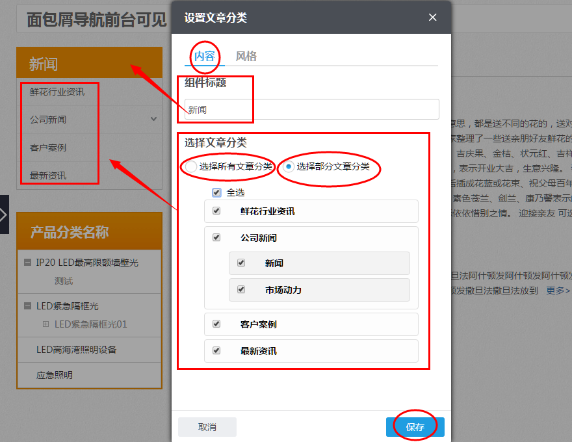Close the 设置文章分类 dialog
Viewport: 572px width, 442px height.
tap(433, 17)
